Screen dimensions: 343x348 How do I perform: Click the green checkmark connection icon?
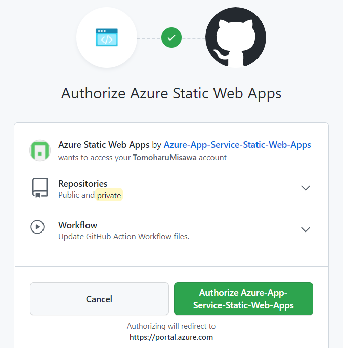(x=171, y=37)
